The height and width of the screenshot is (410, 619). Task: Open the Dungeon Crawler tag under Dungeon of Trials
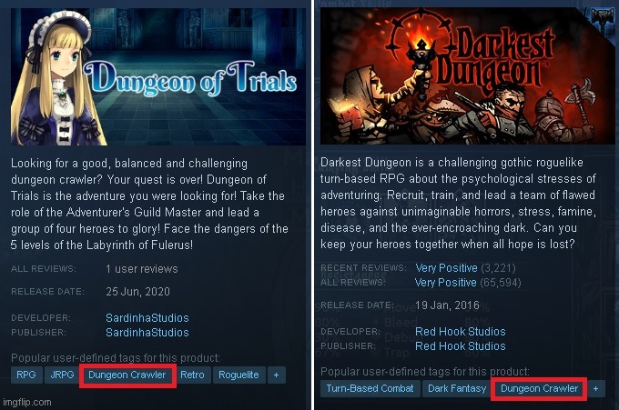tap(127, 375)
